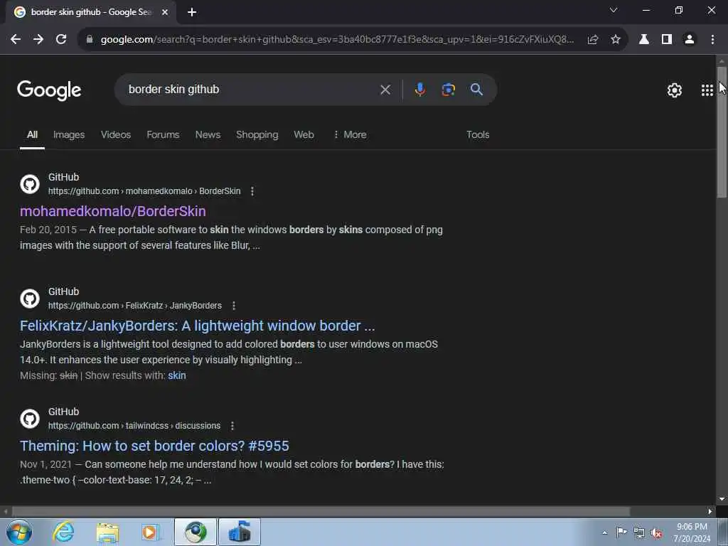Click the horizontal scroll right arrow
Image resolution: width=728 pixels, height=546 pixels.
(x=710, y=512)
